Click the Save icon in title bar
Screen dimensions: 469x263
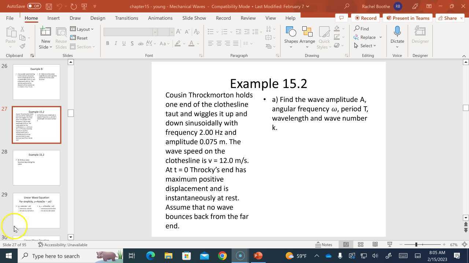click(49, 6)
